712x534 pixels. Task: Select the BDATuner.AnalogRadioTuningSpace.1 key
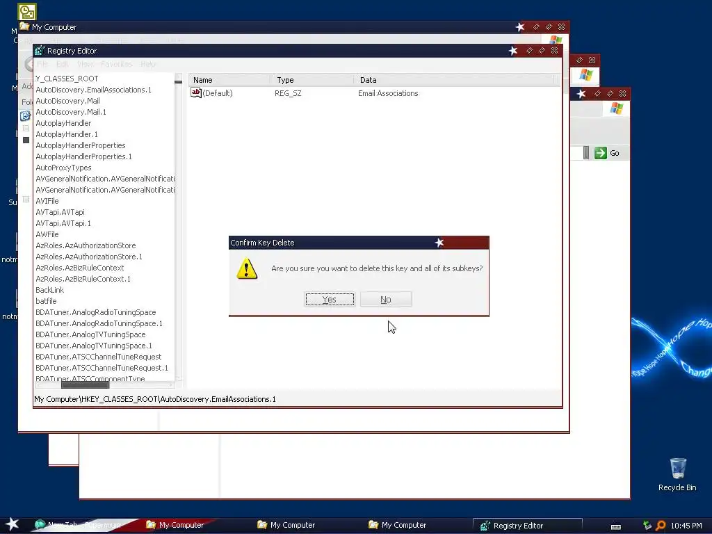coord(99,323)
